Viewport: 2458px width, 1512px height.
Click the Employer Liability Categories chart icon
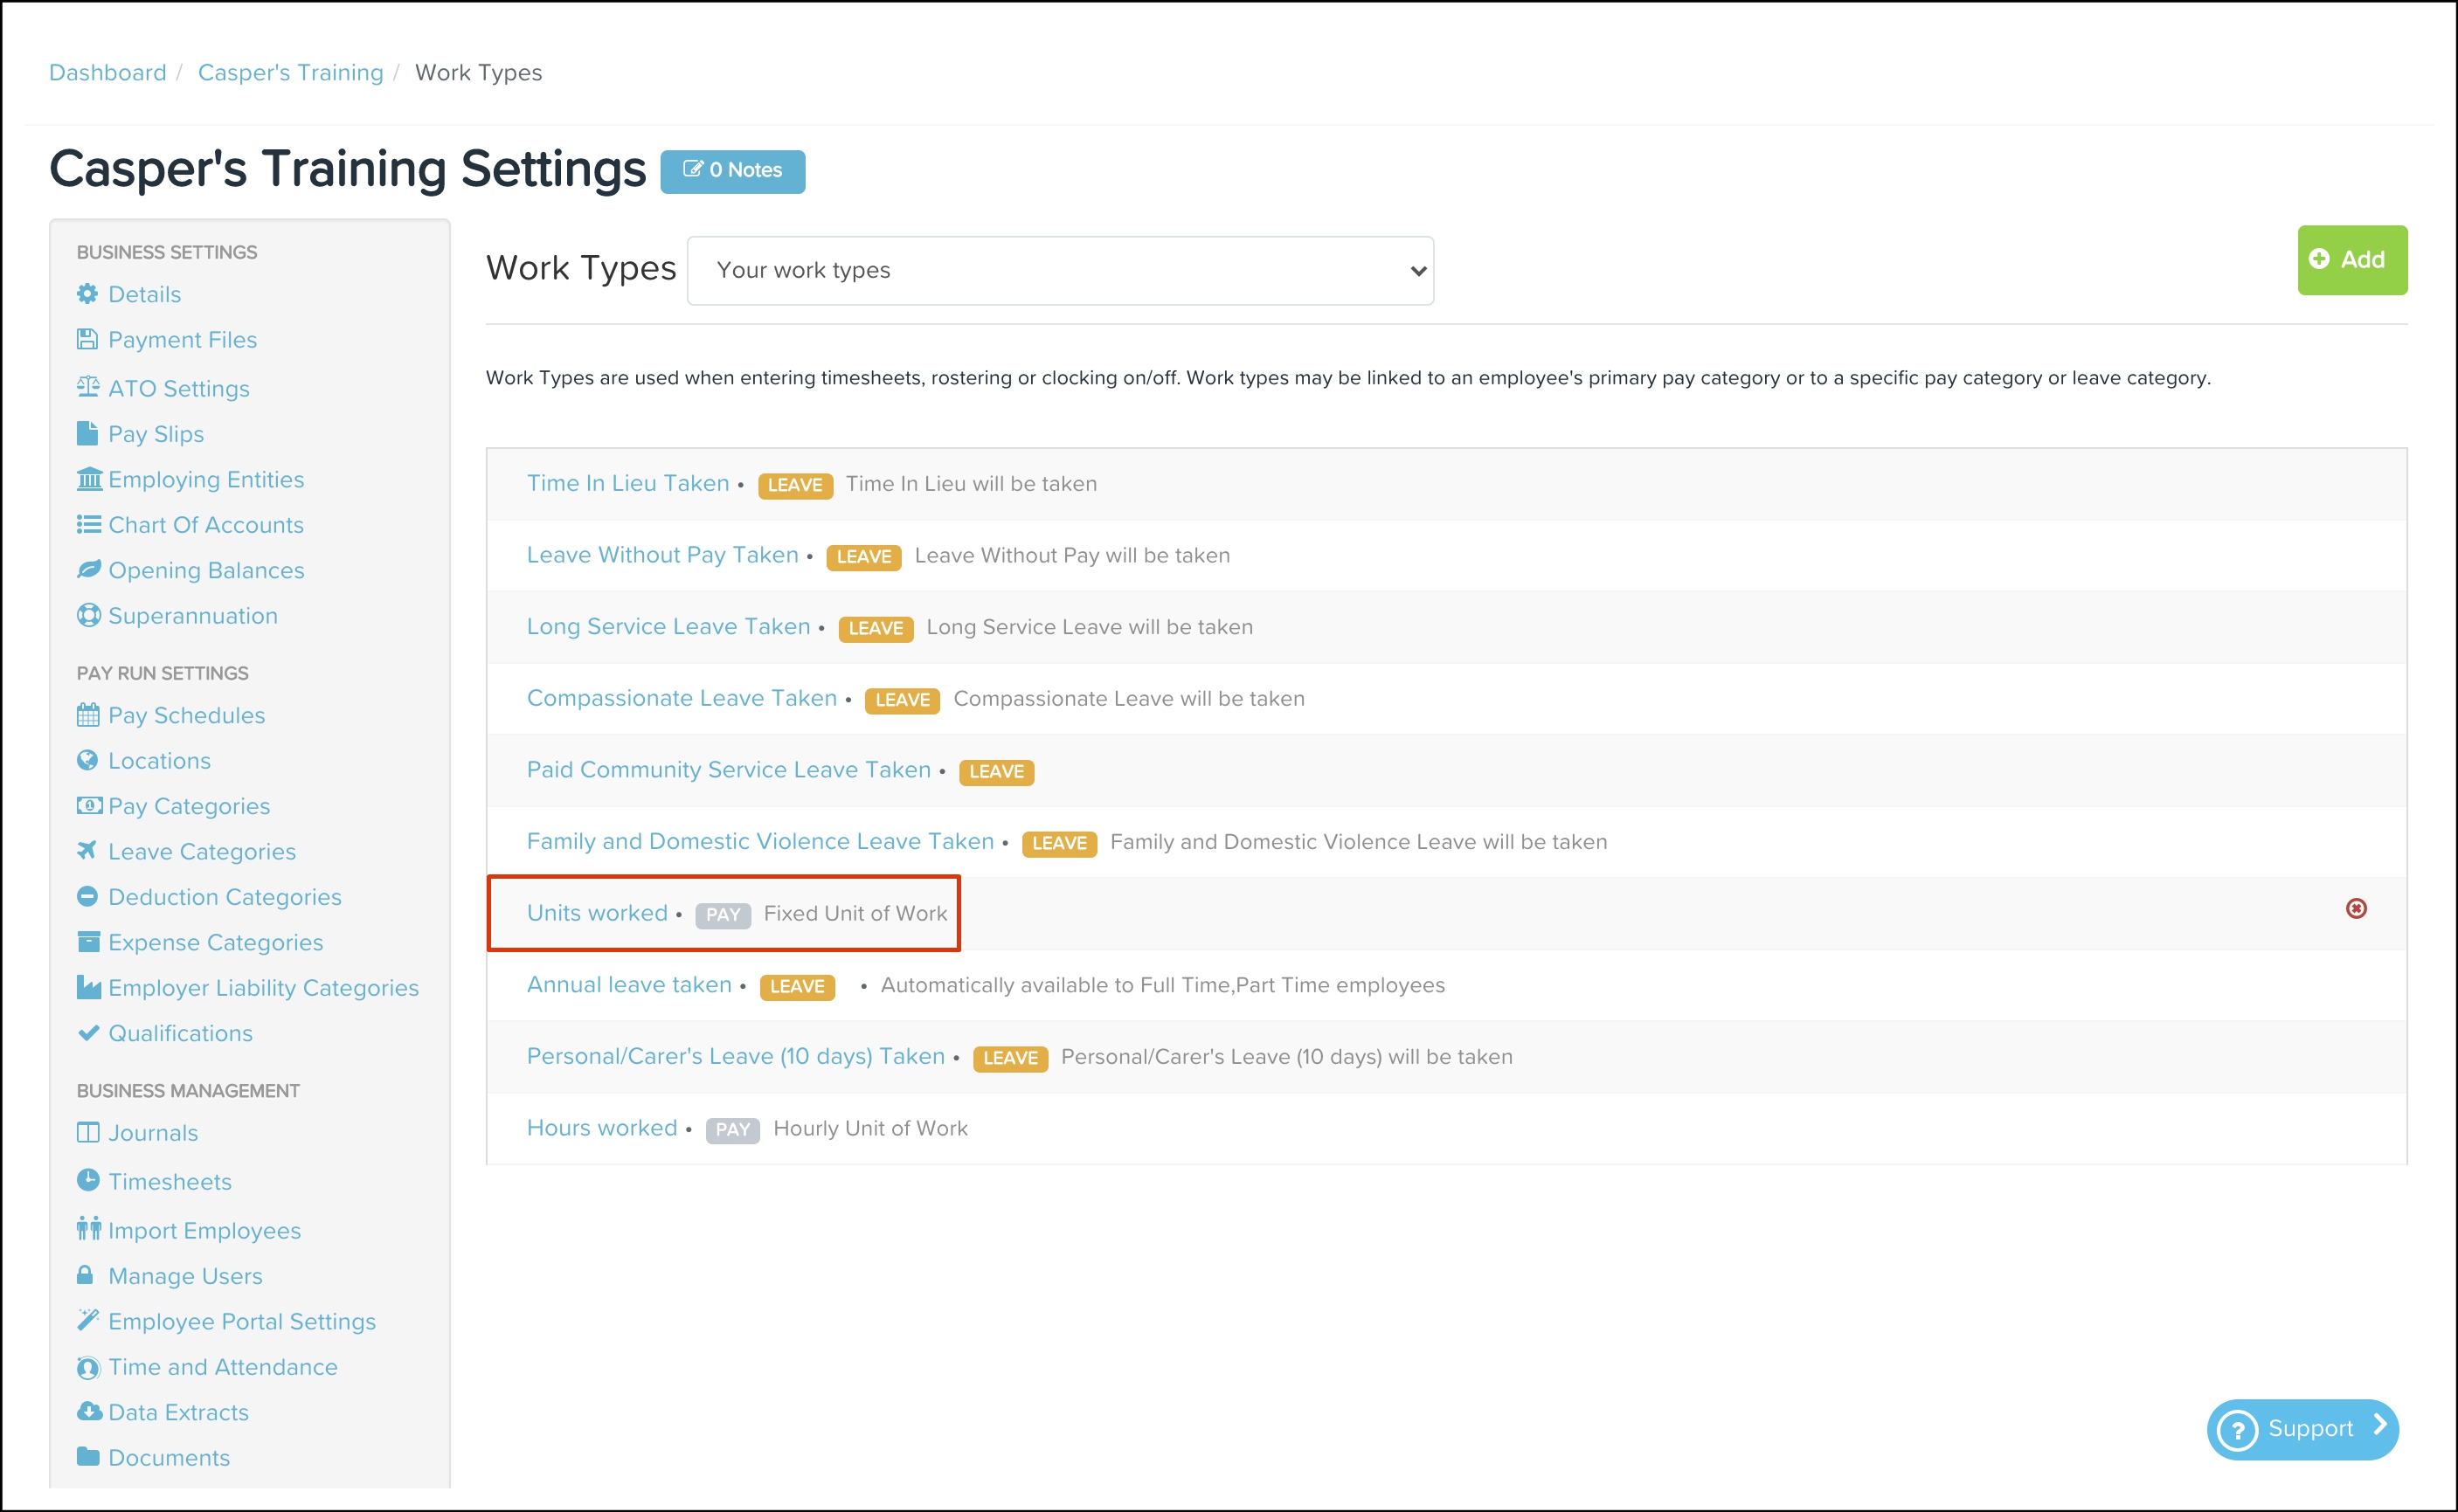point(89,987)
